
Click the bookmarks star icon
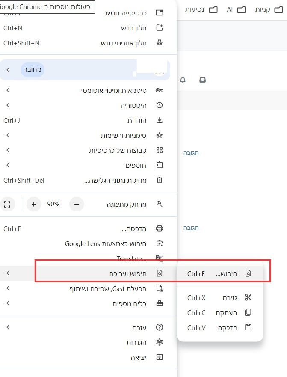[160, 135]
